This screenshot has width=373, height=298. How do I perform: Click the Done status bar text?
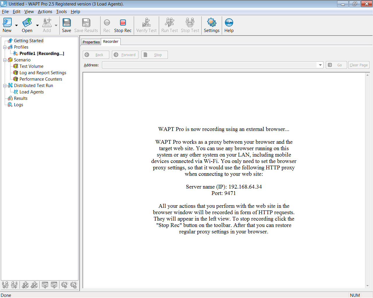(6, 295)
